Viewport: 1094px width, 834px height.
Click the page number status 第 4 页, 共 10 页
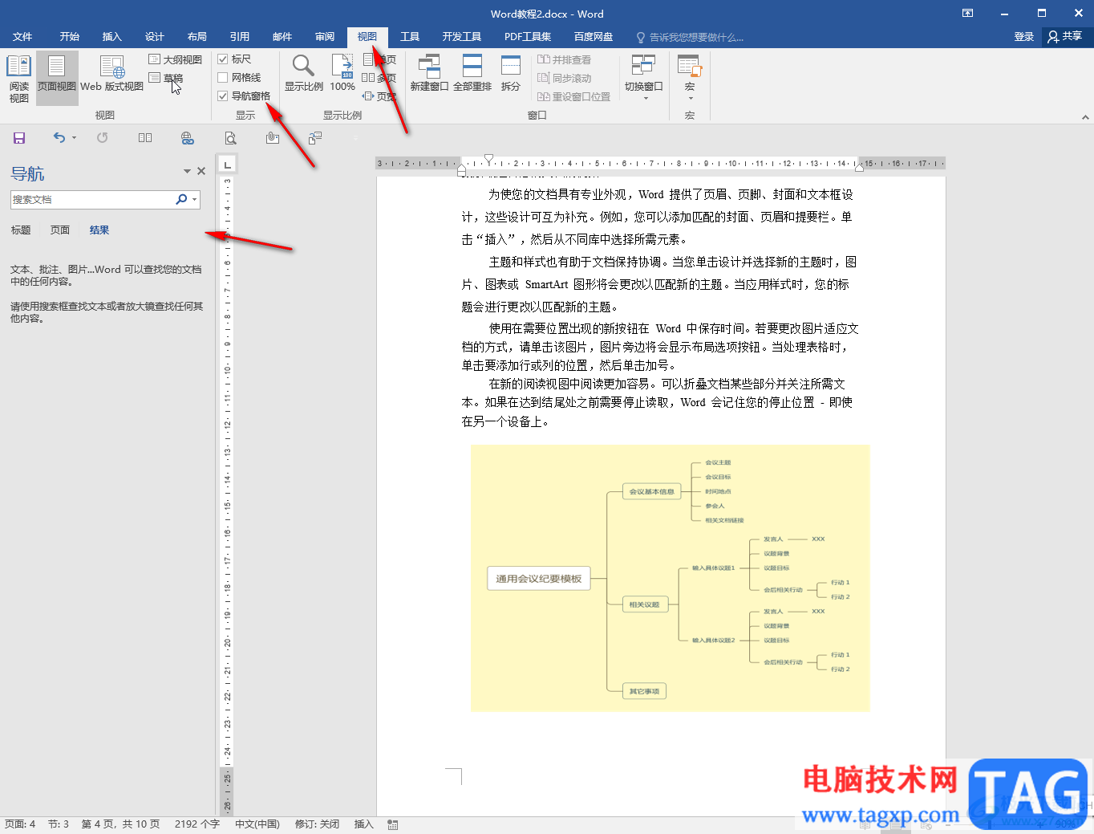coord(120,824)
